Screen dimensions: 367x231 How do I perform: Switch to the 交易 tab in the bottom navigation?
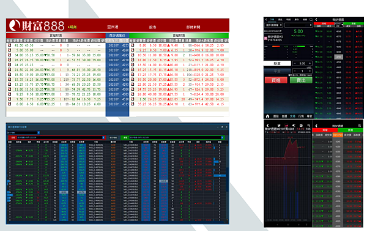[293, 116]
